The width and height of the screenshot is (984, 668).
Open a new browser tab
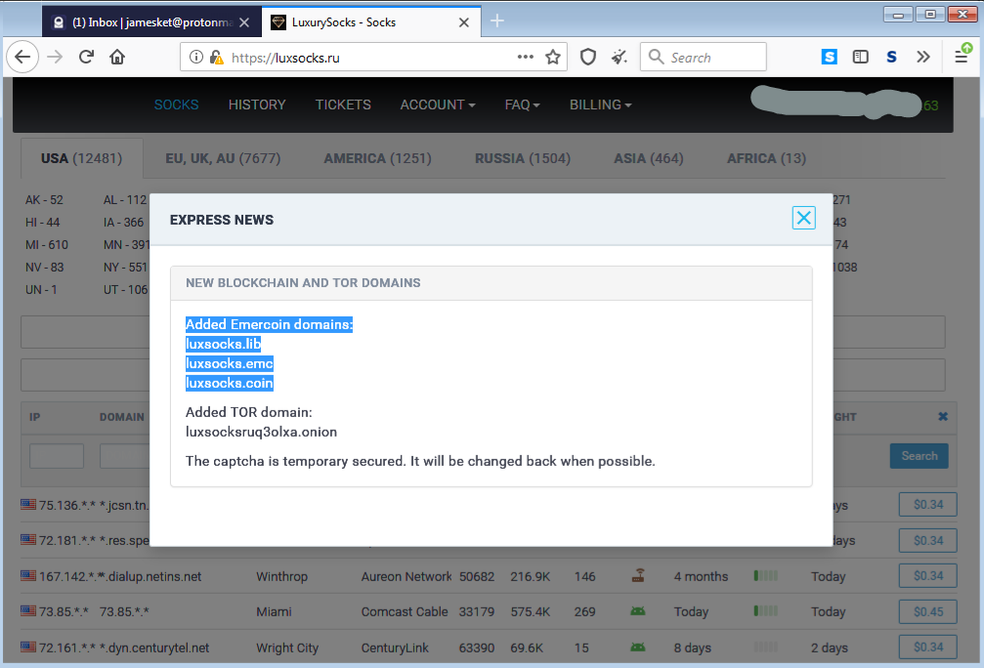[x=497, y=21]
